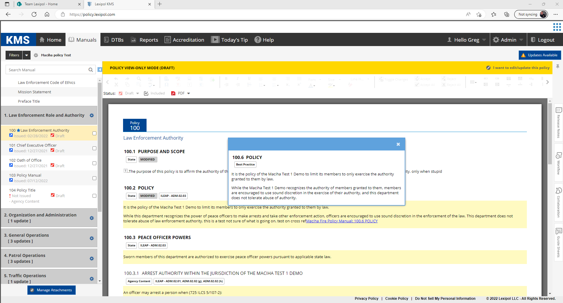Select the 104 Policy Title checkbox
The height and width of the screenshot is (303, 563).
coord(94,196)
